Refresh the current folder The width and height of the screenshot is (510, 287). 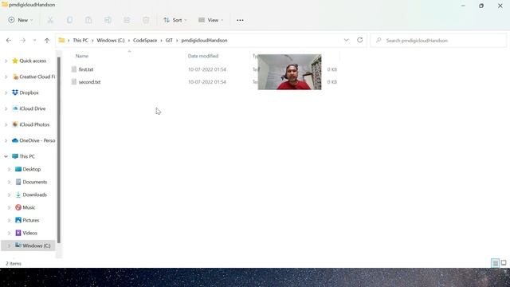pyautogui.click(x=359, y=40)
